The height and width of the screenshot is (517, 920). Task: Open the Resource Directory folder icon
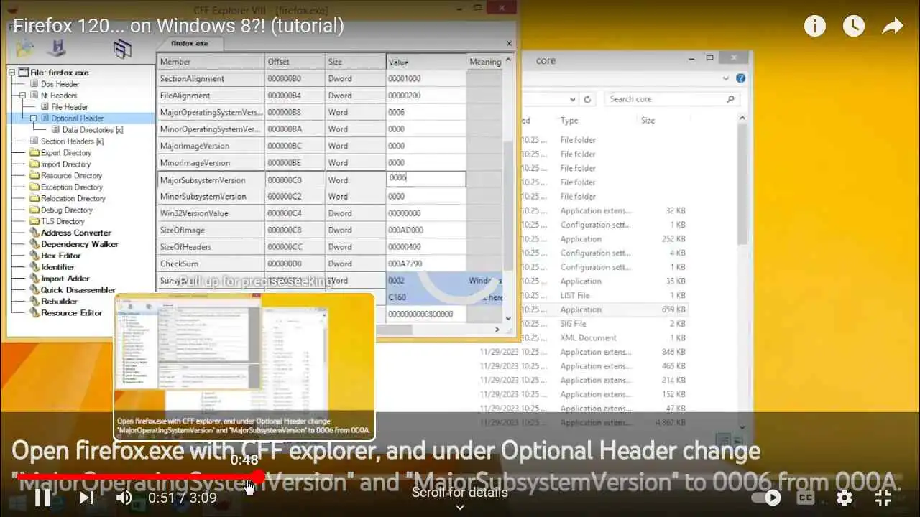(34, 176)
